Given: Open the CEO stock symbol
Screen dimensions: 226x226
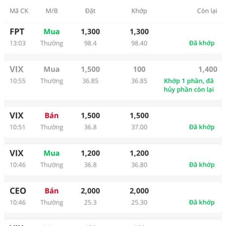Looking at the screenshot, I should point(18,191).
